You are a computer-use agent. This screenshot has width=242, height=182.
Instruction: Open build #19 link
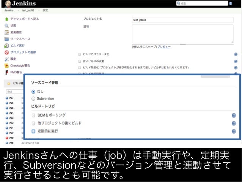pyautogui.click(x=11, y=138)
